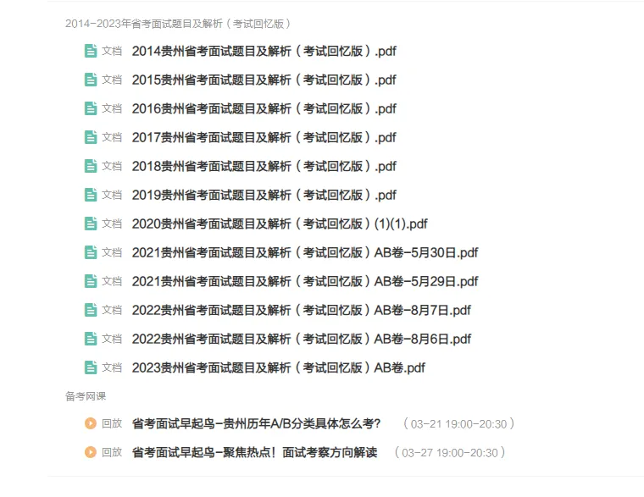Click the orange play icon for the 聚焦热点 replay
The width and height of the screenshot is (644, 497).
[x=91, y=452]
